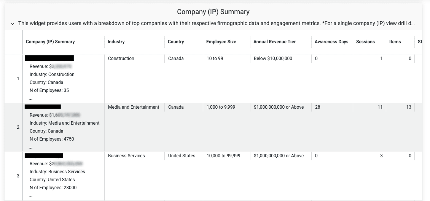Click the Company (IP) Summary widget title
430x201 pixels.
[x=213, y=12]
